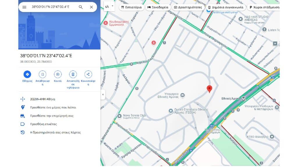Image resolution: width=298 pixels, height=167 pixels.
Task: Collapse the side panel arrow
Action: pos(103,95)
